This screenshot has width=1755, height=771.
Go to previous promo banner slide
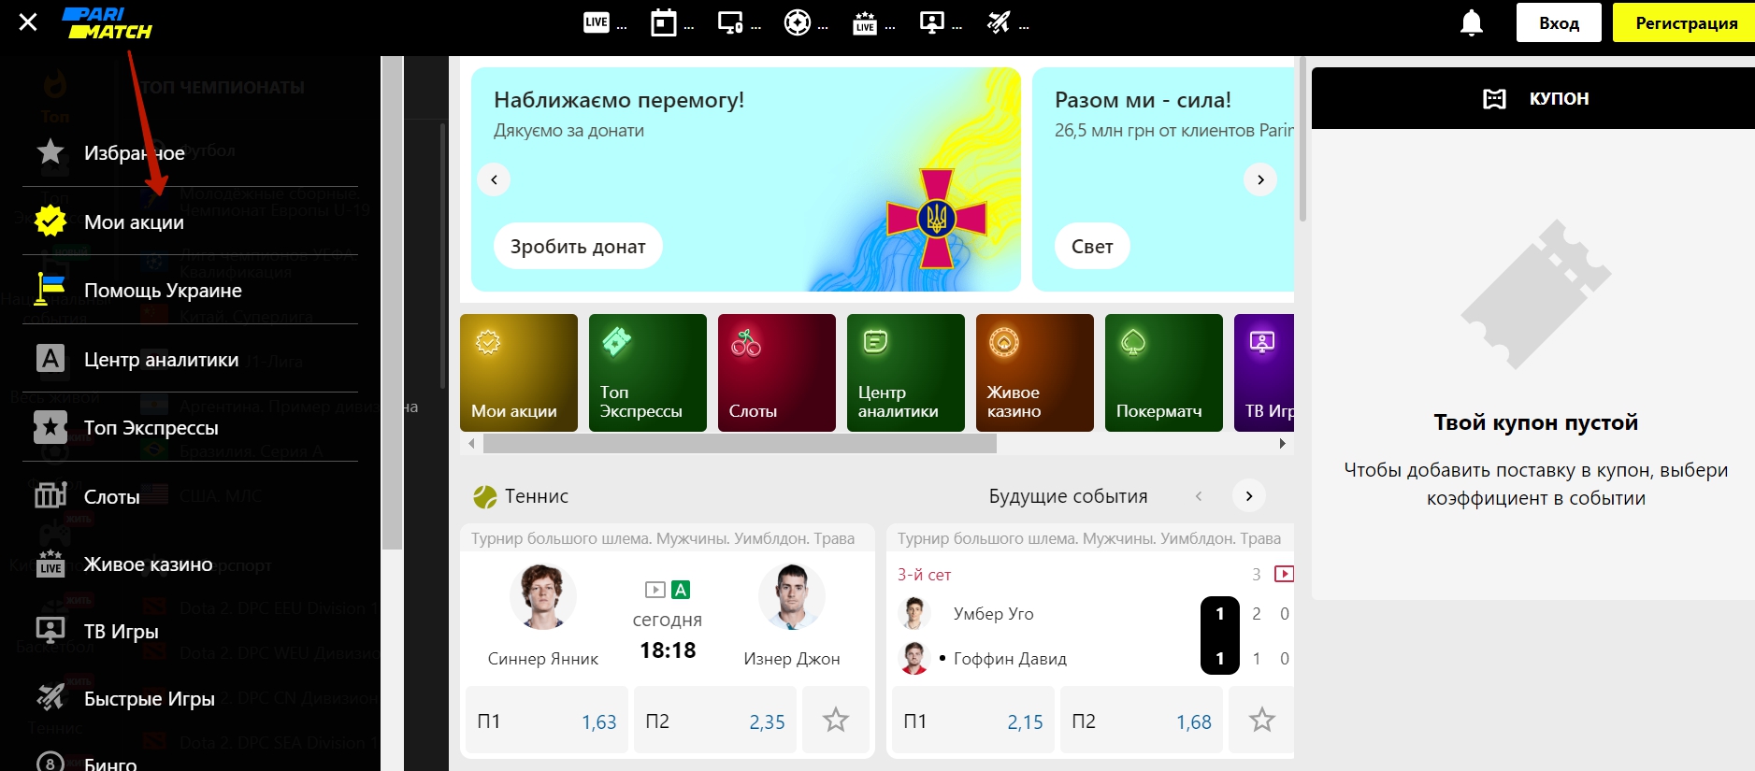[494, 179]
